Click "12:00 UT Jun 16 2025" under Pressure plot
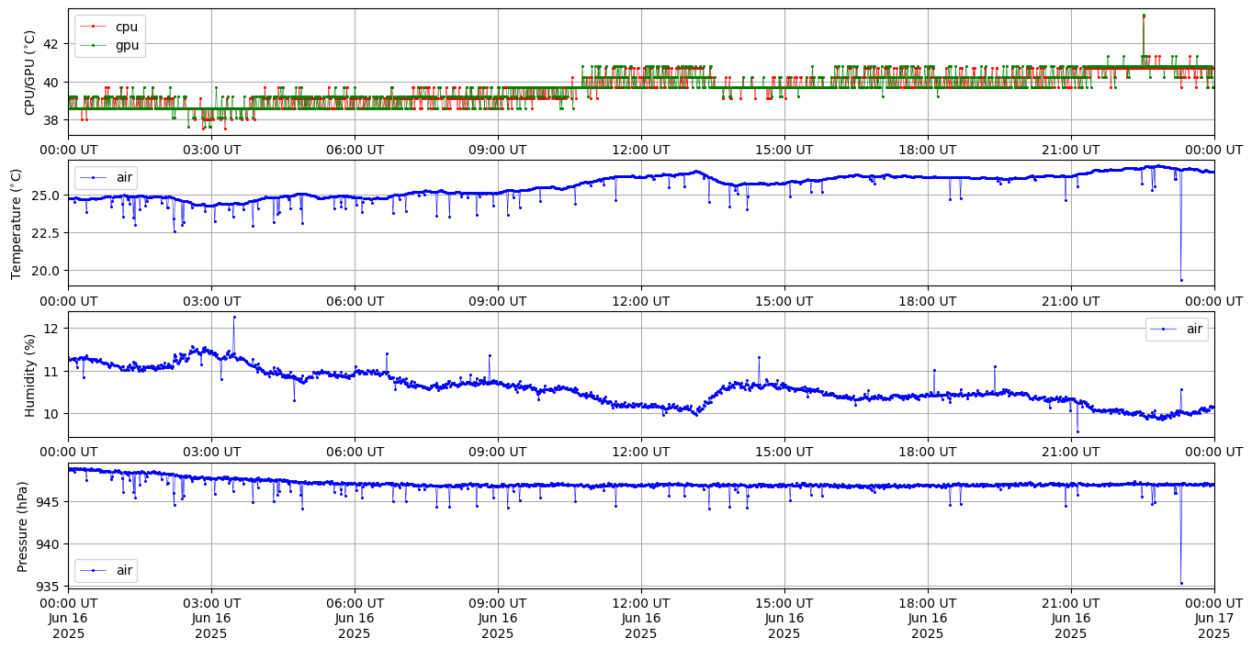The height and width of the screenshot is (649, 1252). (641, 619)
